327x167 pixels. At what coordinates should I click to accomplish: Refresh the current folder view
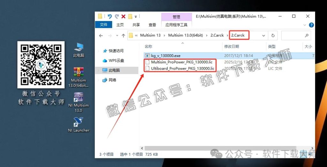273,36
